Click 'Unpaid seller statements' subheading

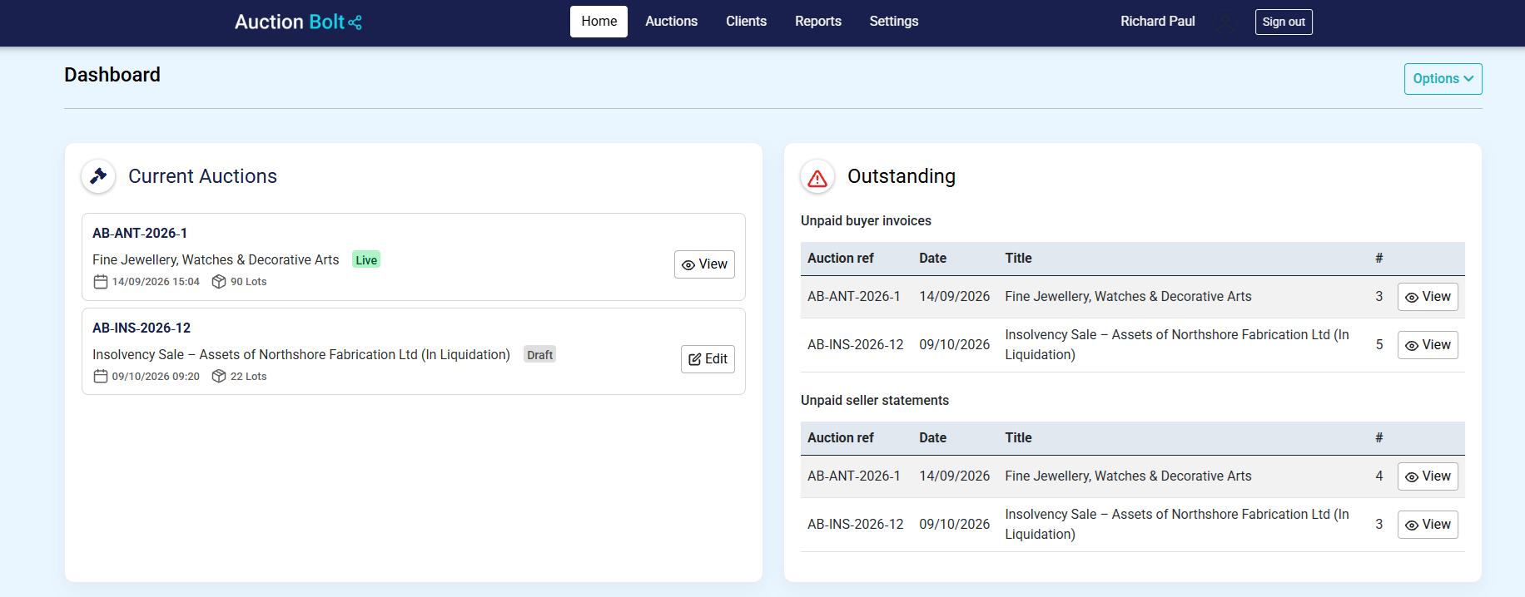coord(875,401)
